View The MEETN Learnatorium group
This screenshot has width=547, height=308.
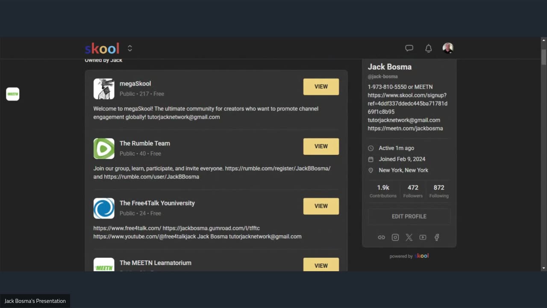click(x=321, y=264)
